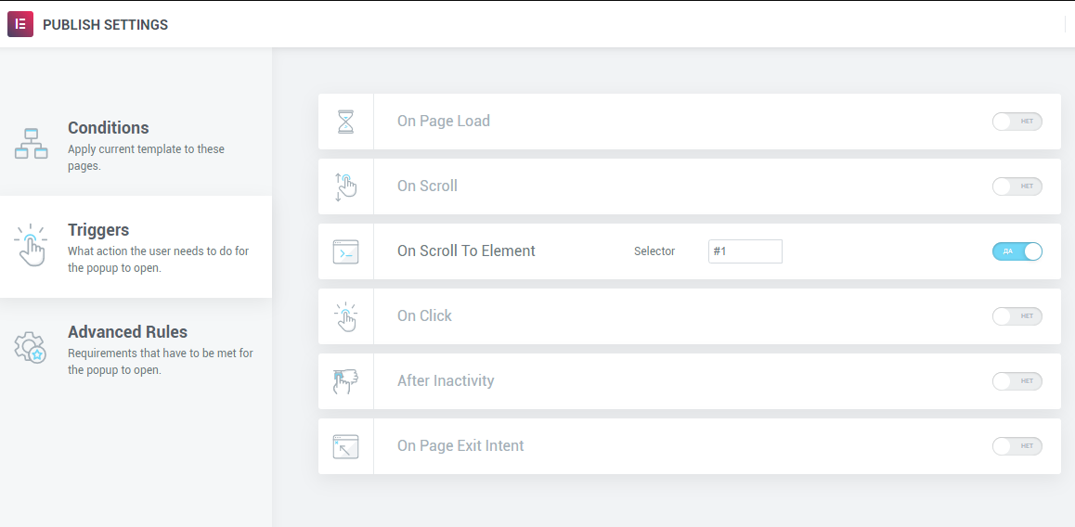Click the On Scroll To Element terminal icon
Image resolution: width=1075 pixels, height=527 pixels.
click(x=345, y=251)
